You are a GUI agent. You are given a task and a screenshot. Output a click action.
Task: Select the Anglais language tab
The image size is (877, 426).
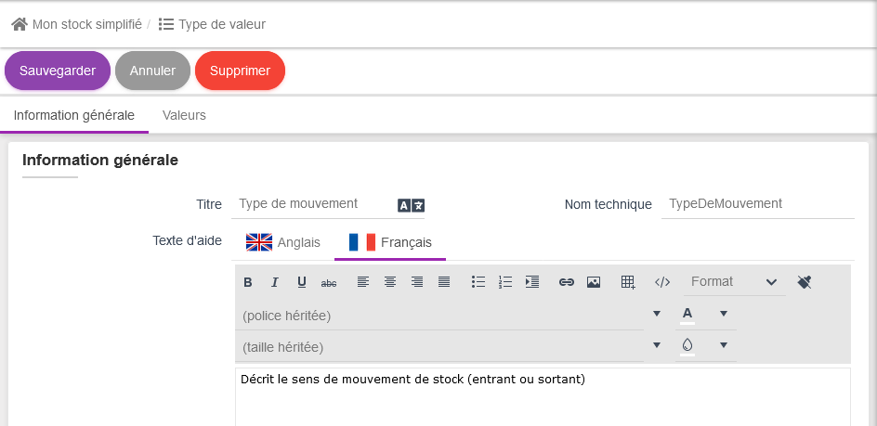click(283, 242)
